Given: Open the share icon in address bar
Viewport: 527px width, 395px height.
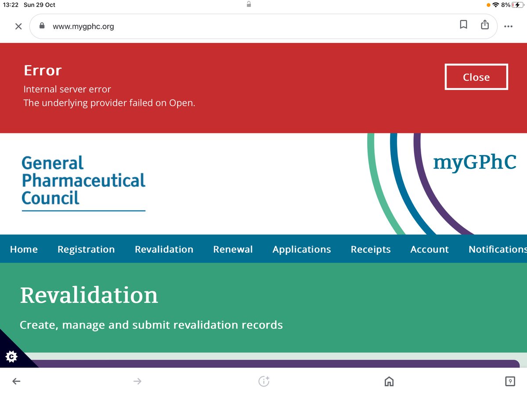Looking at the screenshot, I should [485, 25].
